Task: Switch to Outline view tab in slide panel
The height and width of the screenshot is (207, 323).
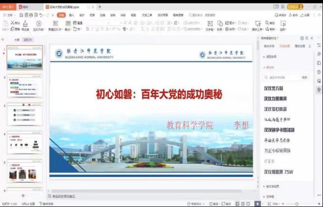Action: (17, 39)
